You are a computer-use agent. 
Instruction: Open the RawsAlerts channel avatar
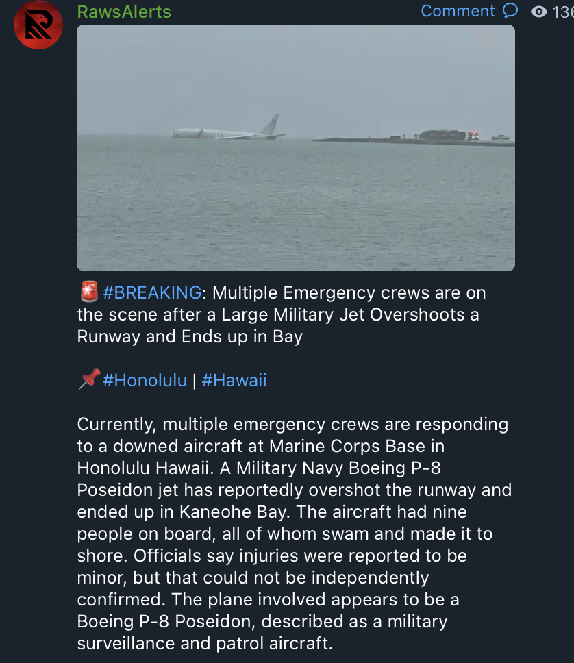[38, 25]
